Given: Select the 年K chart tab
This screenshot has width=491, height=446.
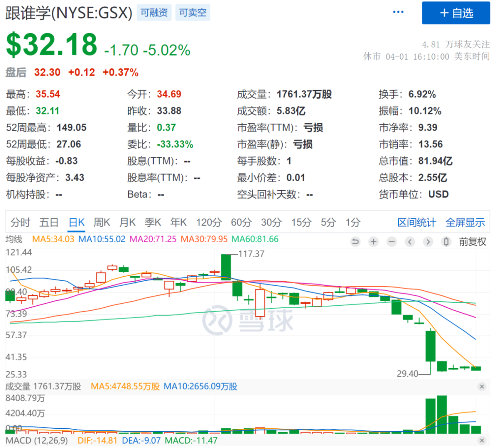Looking at the screenshot, I should (x=179, y=222).
